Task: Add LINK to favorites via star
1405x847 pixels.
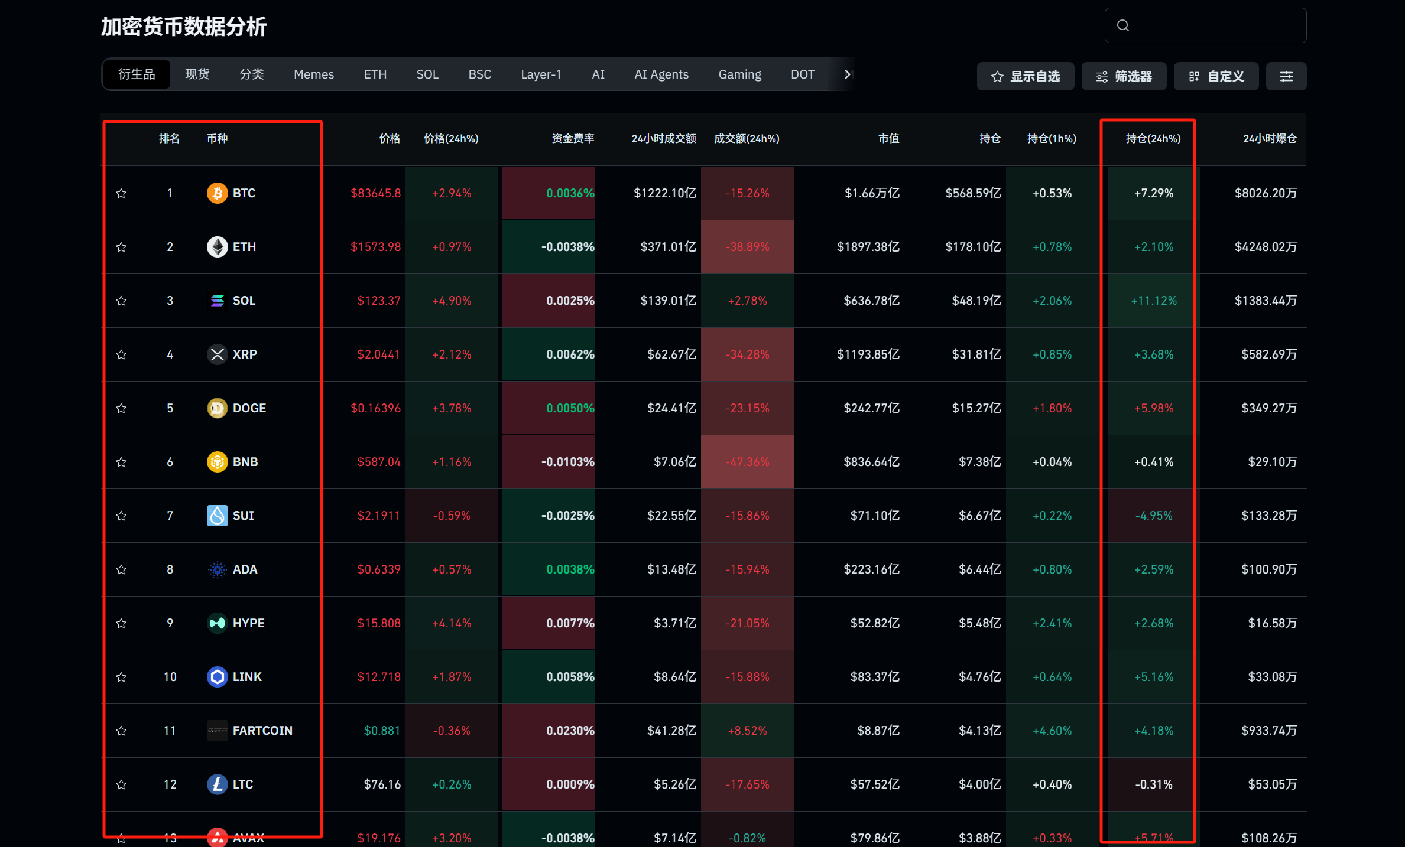Action: pos(121,677)
